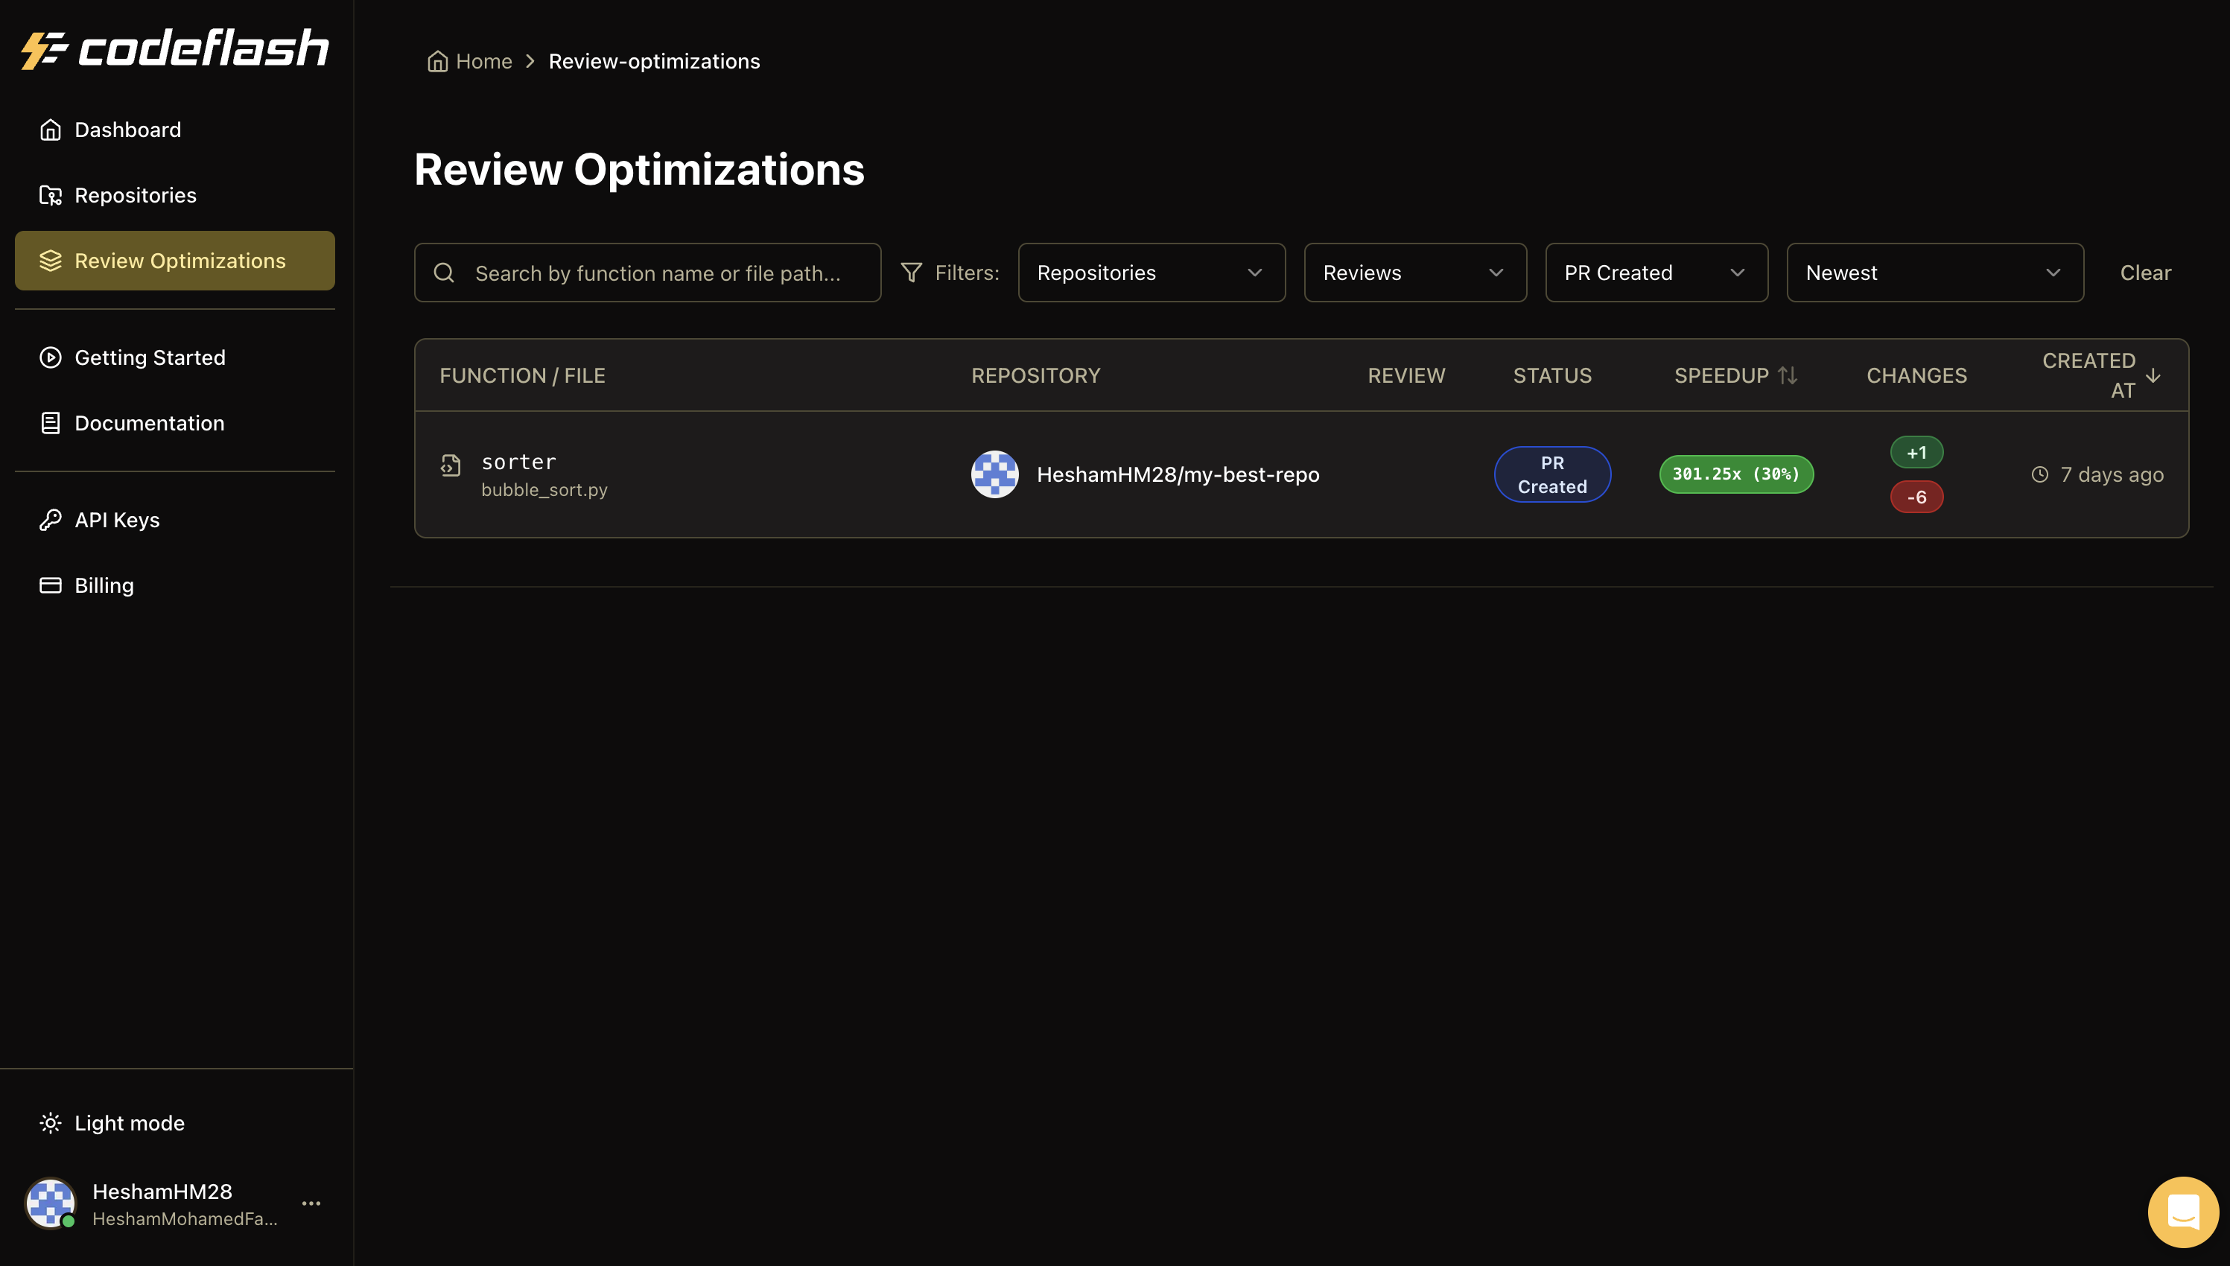Switch to Light mode
Image resolution: width=2230 pixels, height=1266 pixels.
[111, 1122]
